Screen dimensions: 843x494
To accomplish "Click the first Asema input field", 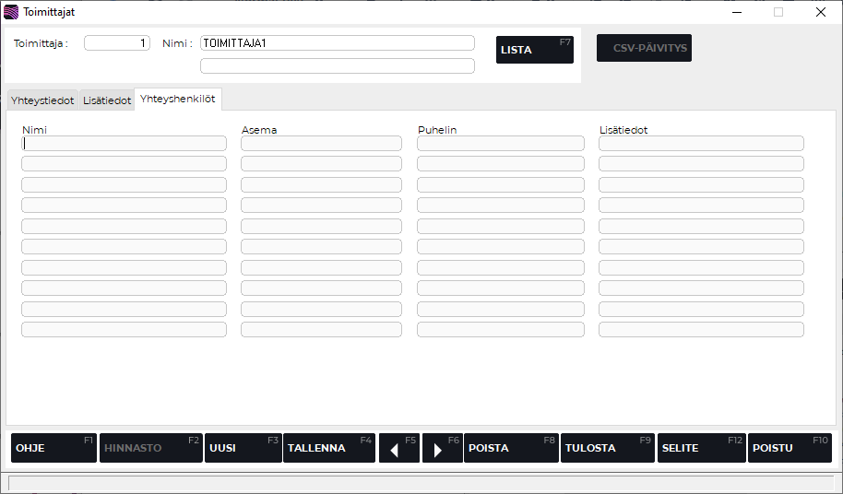I will click(321, 144).
